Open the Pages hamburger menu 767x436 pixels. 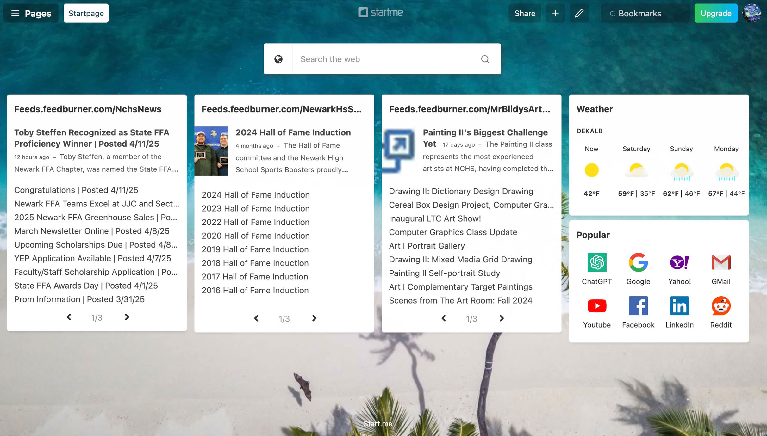[31, 13]
